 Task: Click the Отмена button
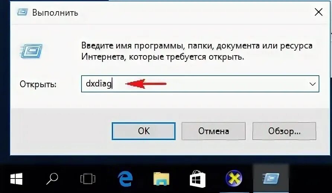pyautogui.click(x=213, y=131)
